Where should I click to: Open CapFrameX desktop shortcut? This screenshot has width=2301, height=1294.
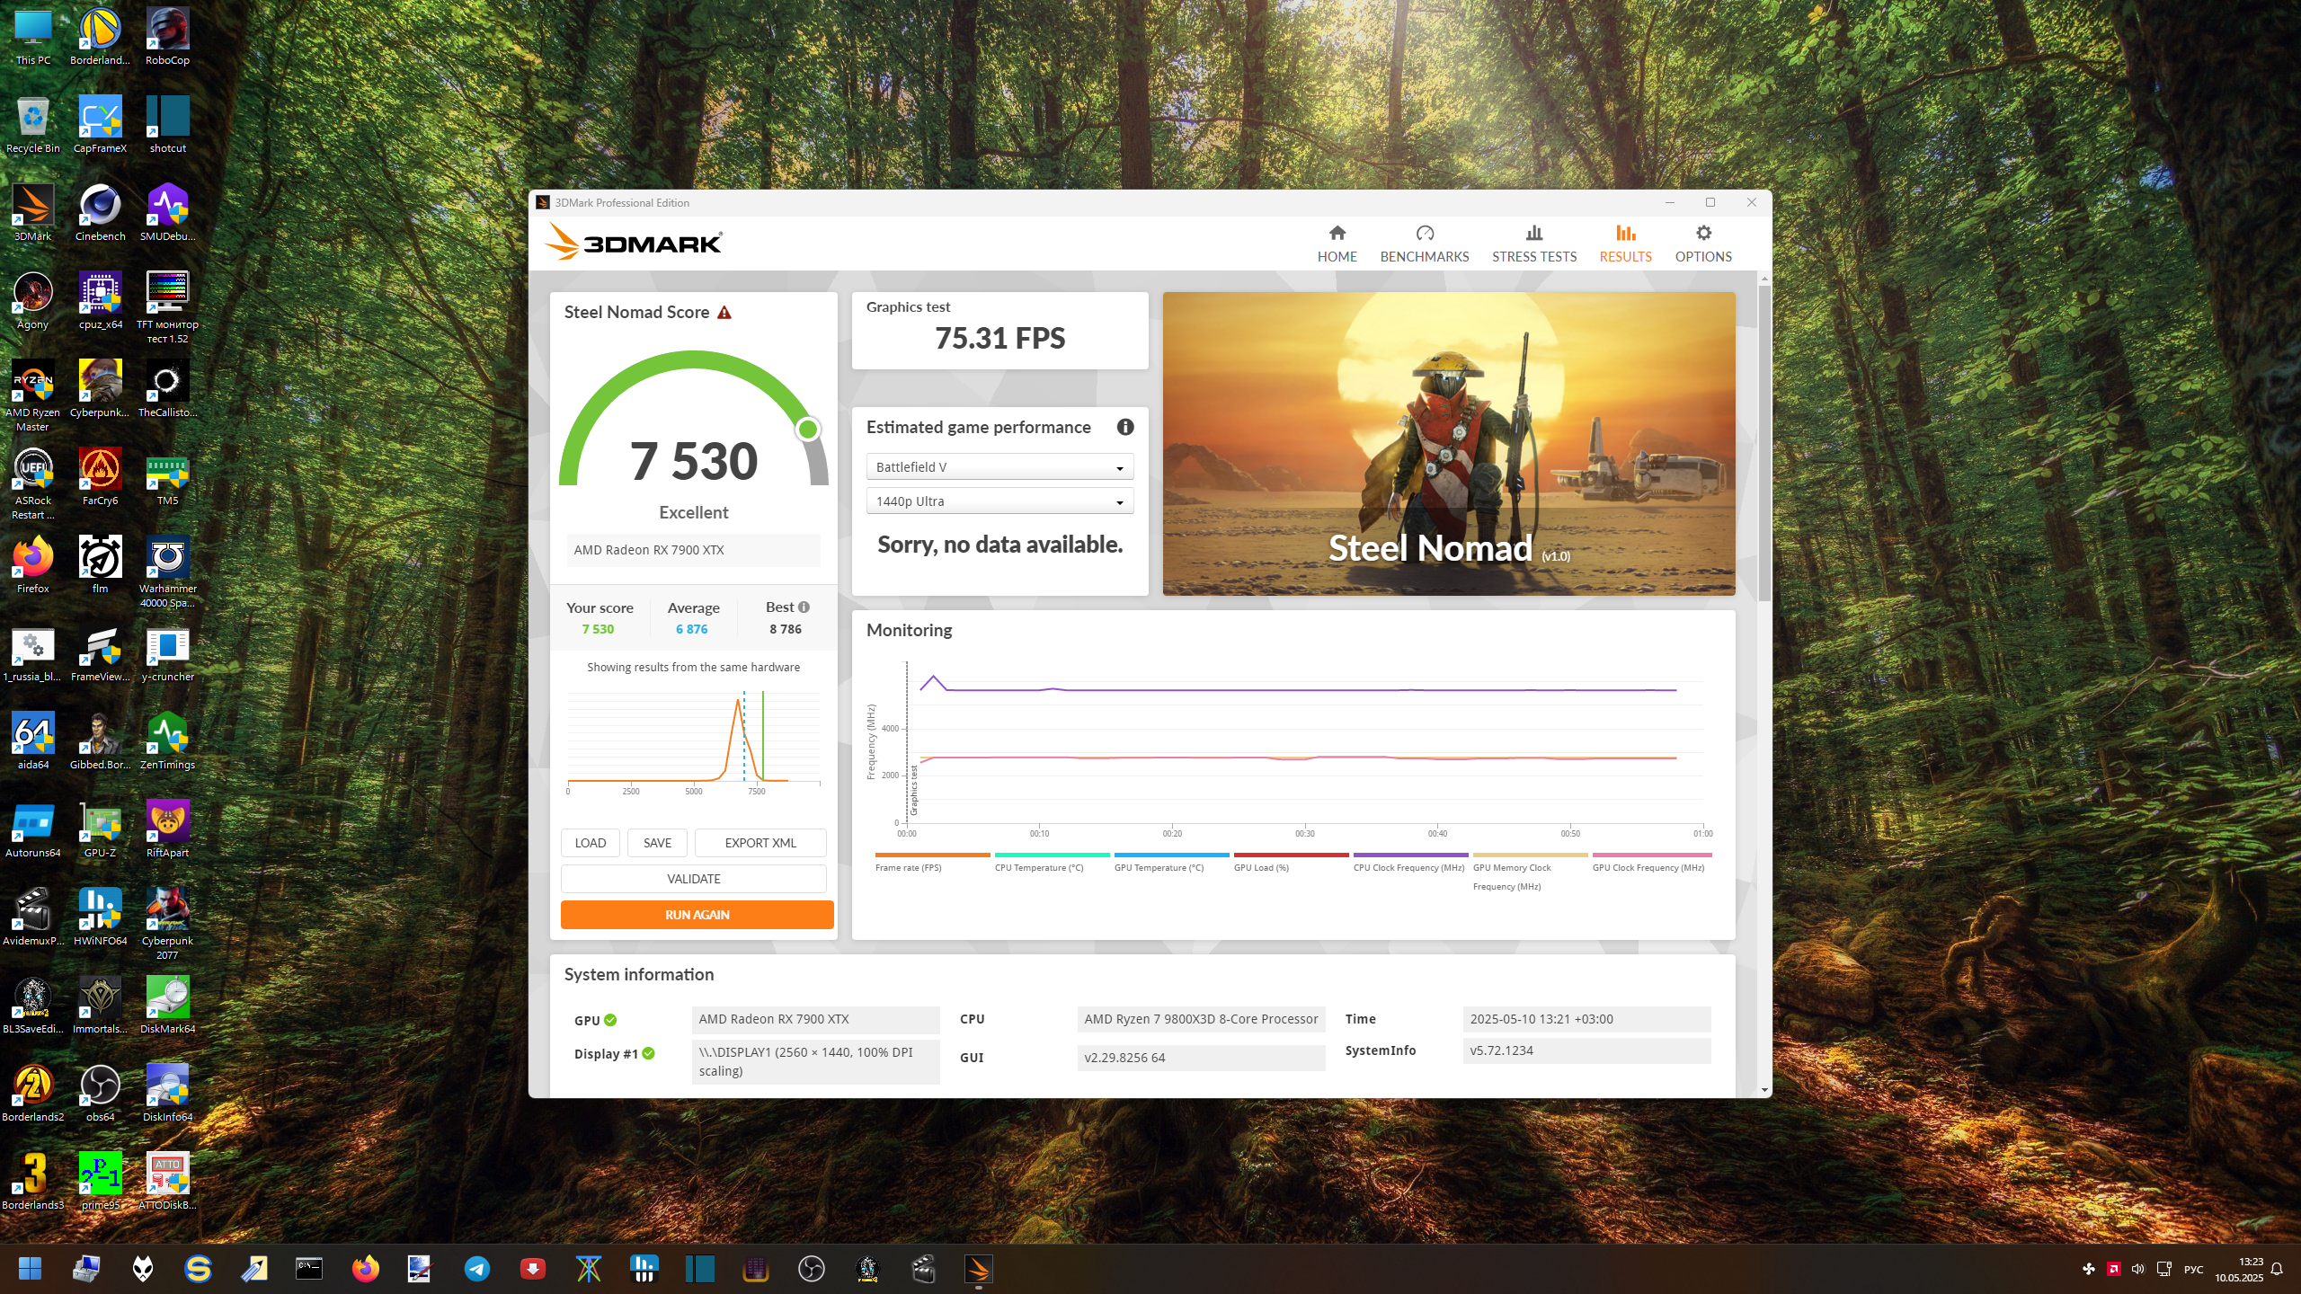[x=100, y=118]
